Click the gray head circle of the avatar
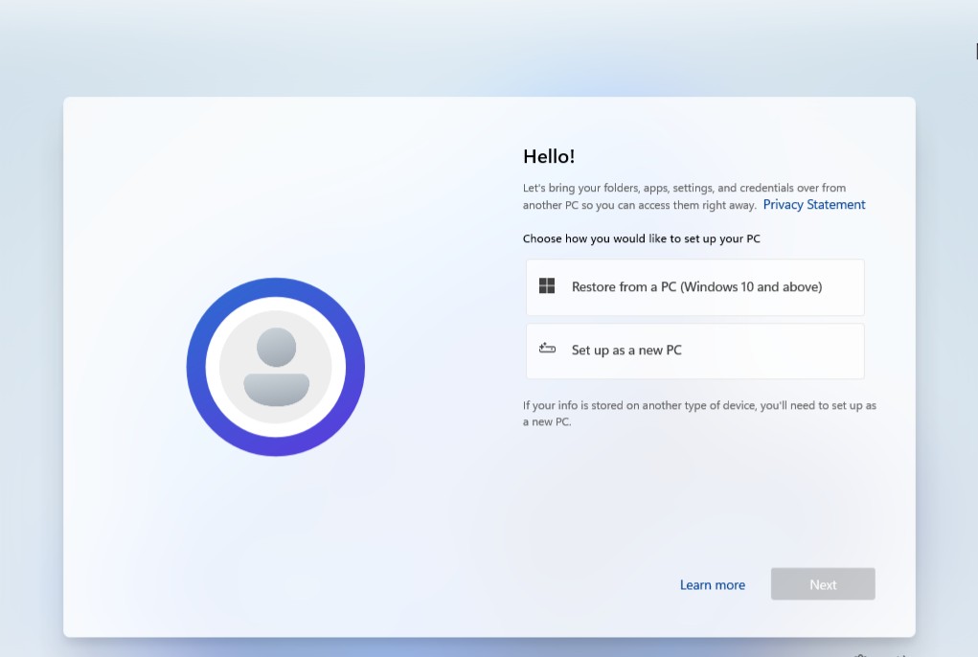 pos(276,347)
